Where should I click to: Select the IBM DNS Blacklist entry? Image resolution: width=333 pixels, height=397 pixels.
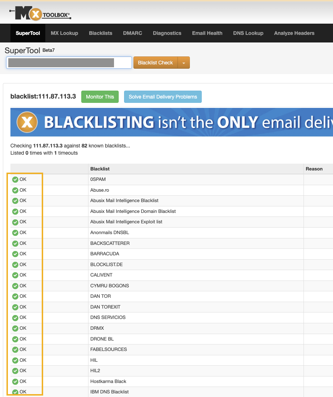109,392
